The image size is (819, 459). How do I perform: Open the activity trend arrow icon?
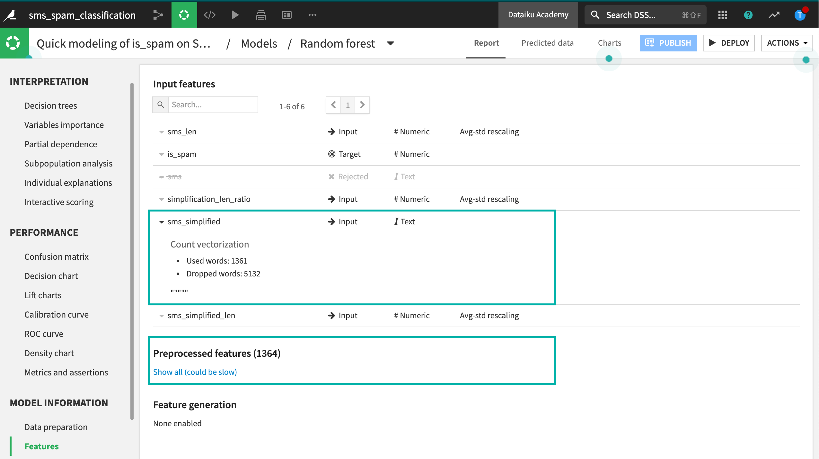(774, 15)
